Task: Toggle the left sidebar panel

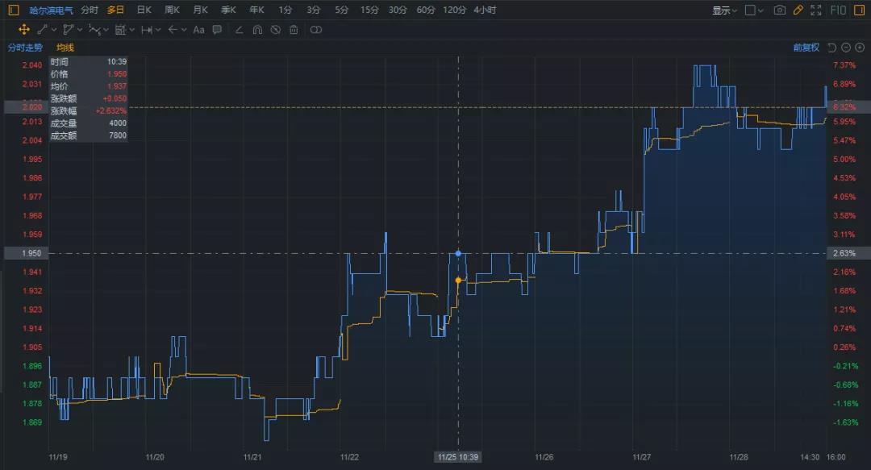Action: (13, 10)
